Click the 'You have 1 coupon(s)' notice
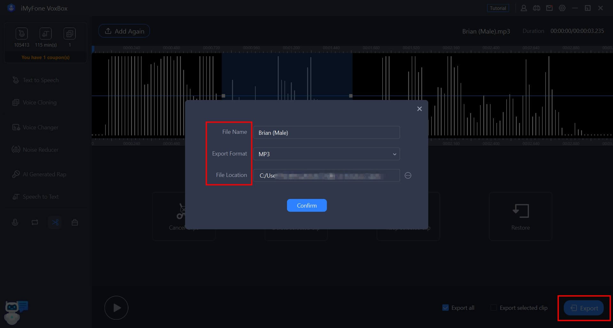Viewport: 613px width, 328px height. 45,57
